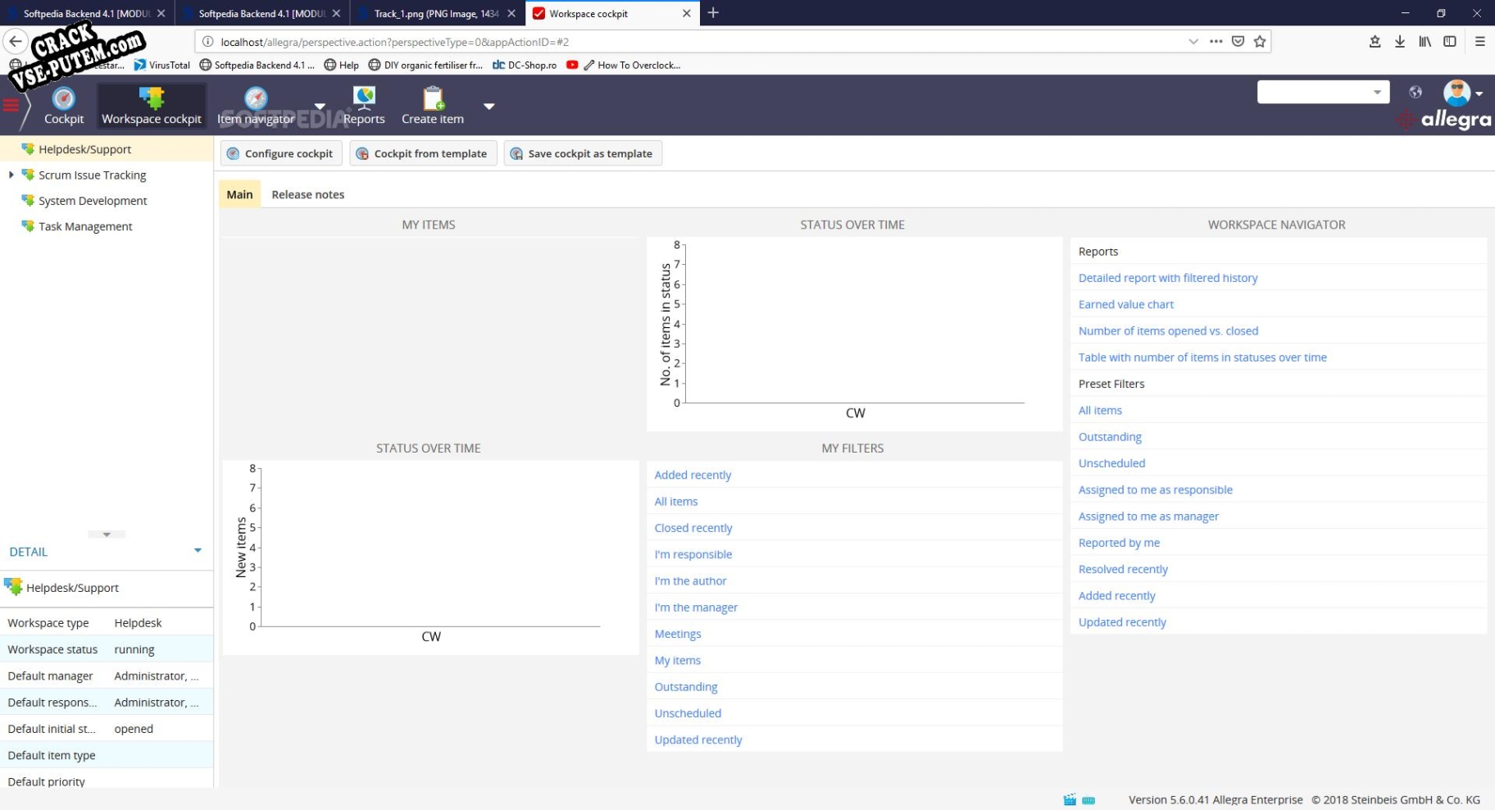Select System Development workspace in tree

pos(93,201)
